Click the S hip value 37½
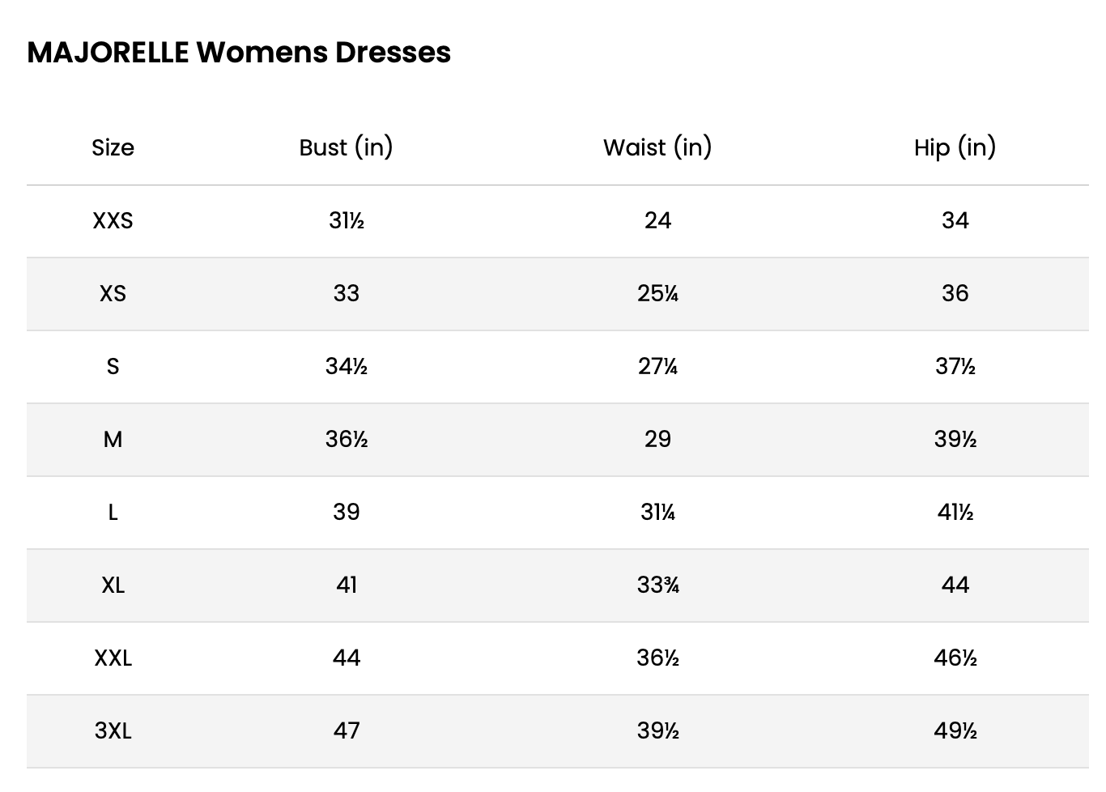The height and width of the screenshot is (792, 1106). pos(955,366)
